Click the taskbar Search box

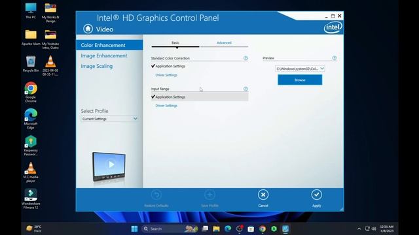click(x=170, y=228)
